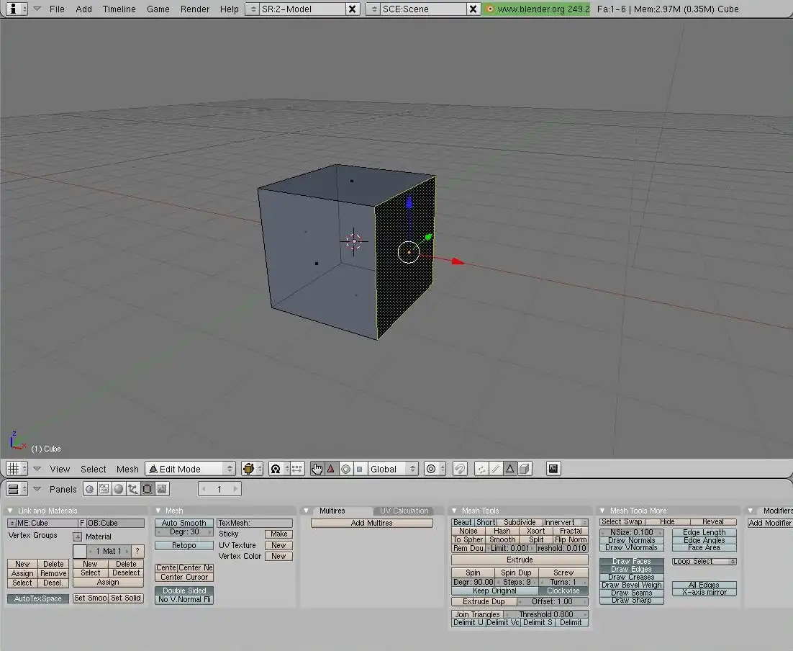Toggle the Double Sided button
This screenshot has height=651, width=793.
[184, 591]
